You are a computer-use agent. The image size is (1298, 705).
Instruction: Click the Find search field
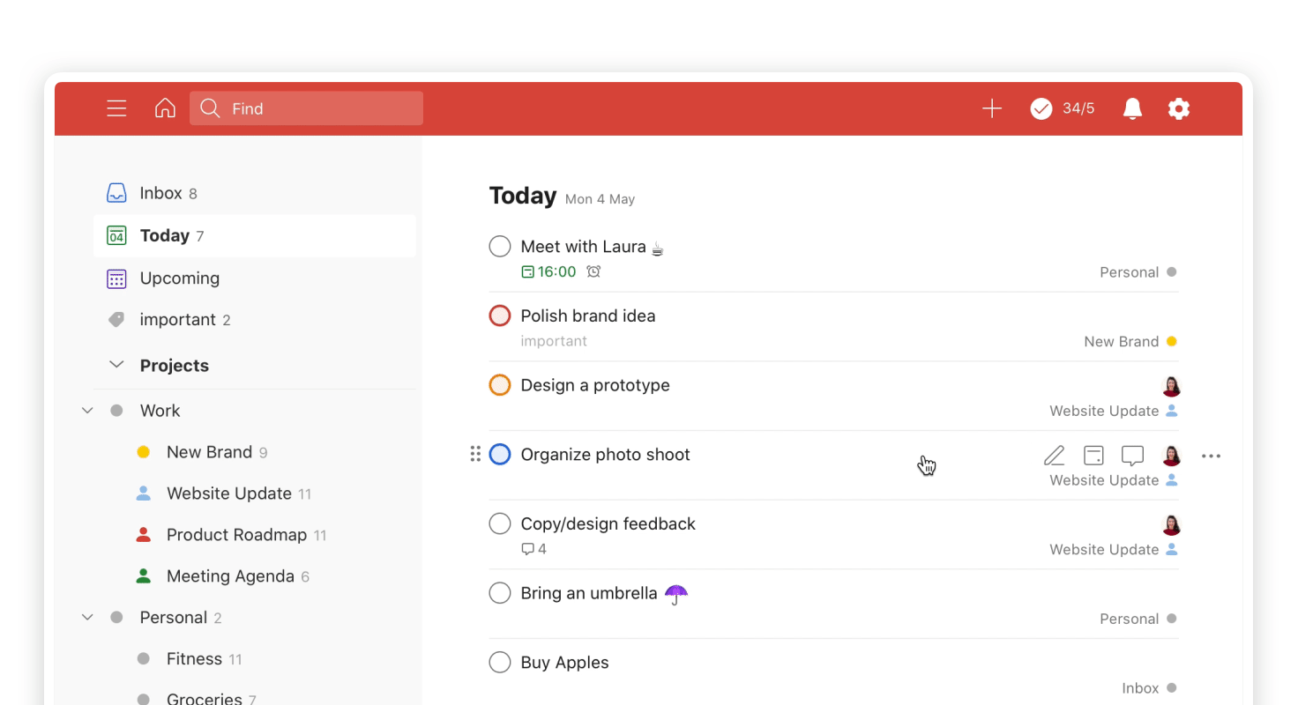pos(306,108)
